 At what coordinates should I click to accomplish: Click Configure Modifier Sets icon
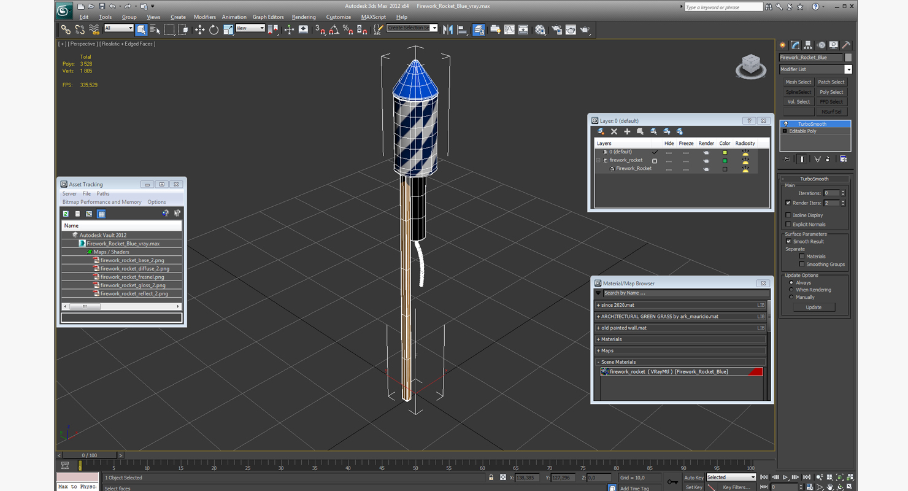844,159
